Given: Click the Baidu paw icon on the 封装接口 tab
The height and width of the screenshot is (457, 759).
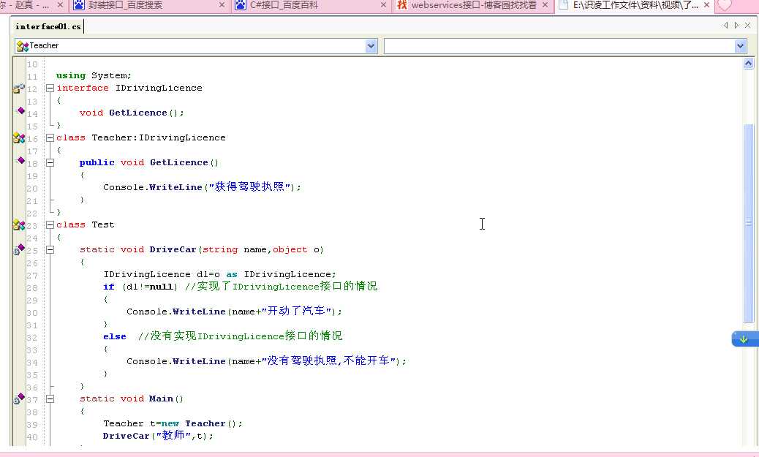Looking at the screenshot, I should [x=78, y=5].
